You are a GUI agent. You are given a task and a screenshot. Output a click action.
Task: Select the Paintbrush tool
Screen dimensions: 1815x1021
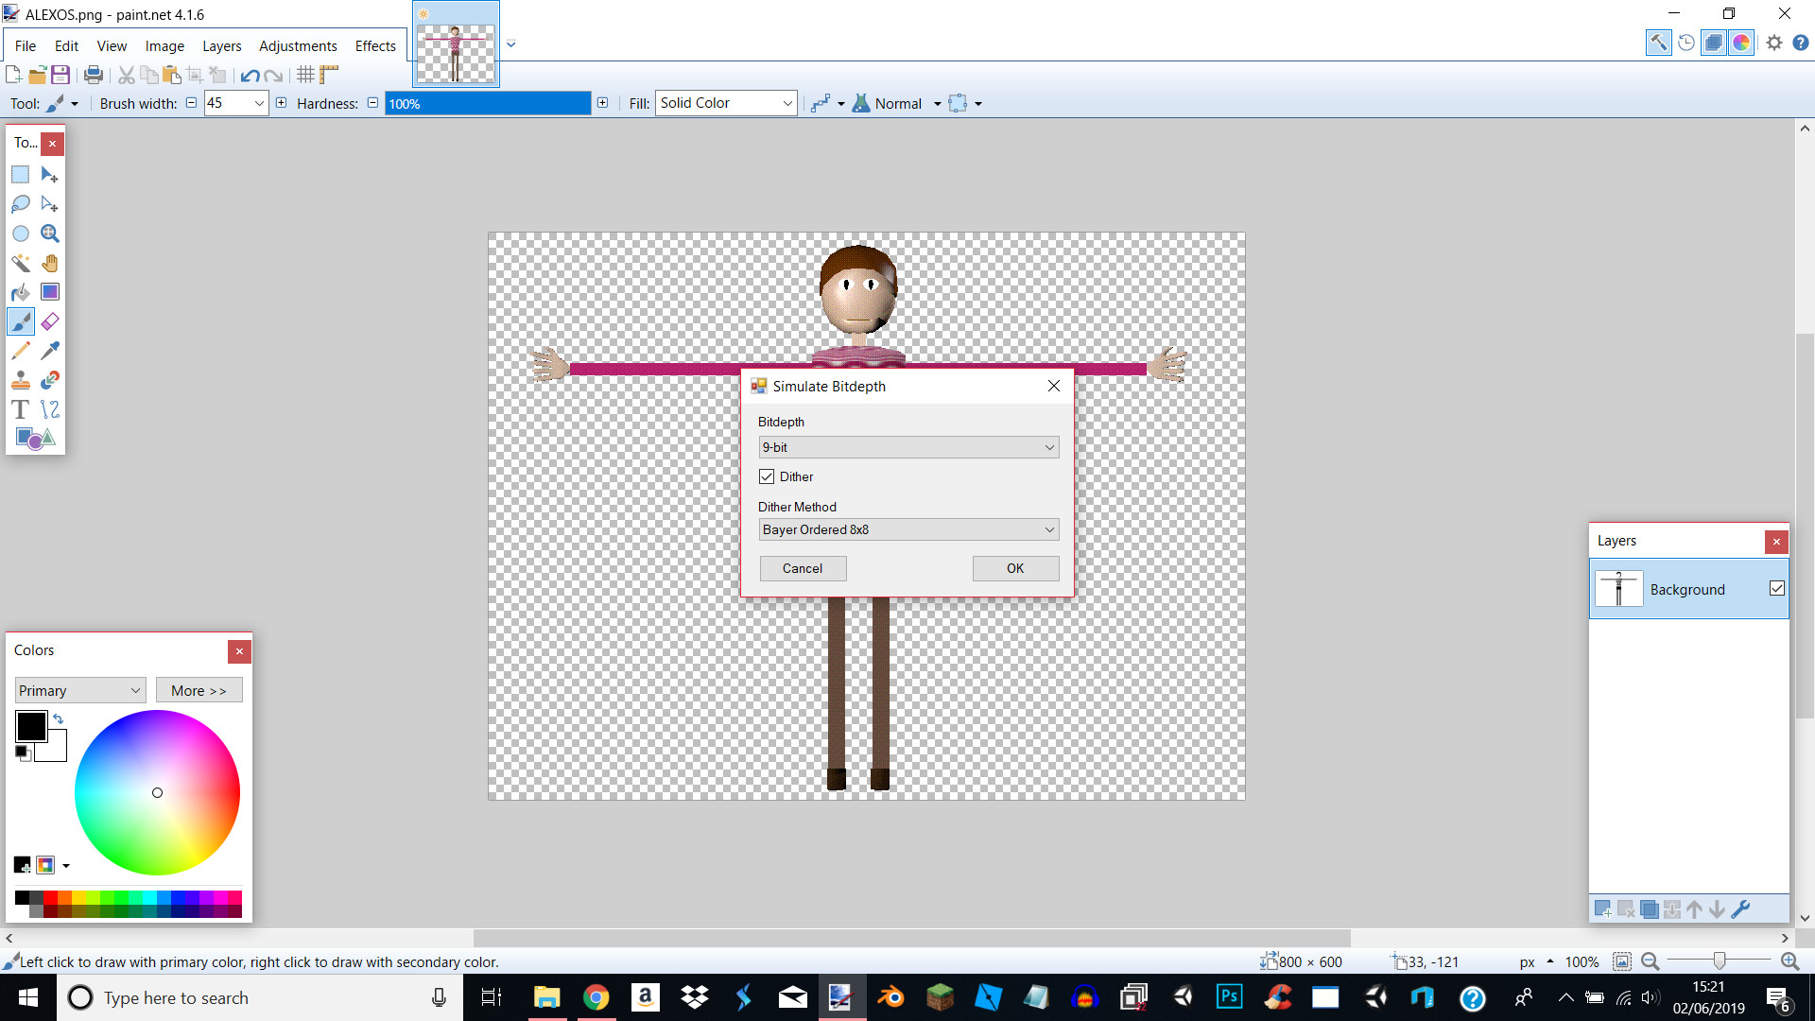(x=21, y=321)
